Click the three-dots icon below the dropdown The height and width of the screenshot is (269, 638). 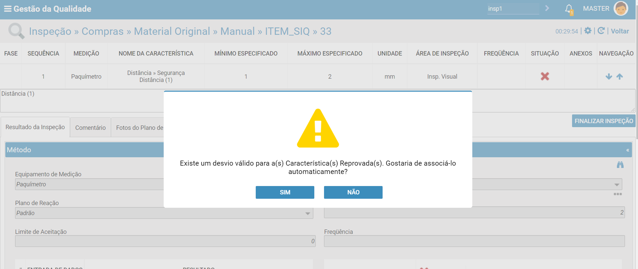coord(618,194)
